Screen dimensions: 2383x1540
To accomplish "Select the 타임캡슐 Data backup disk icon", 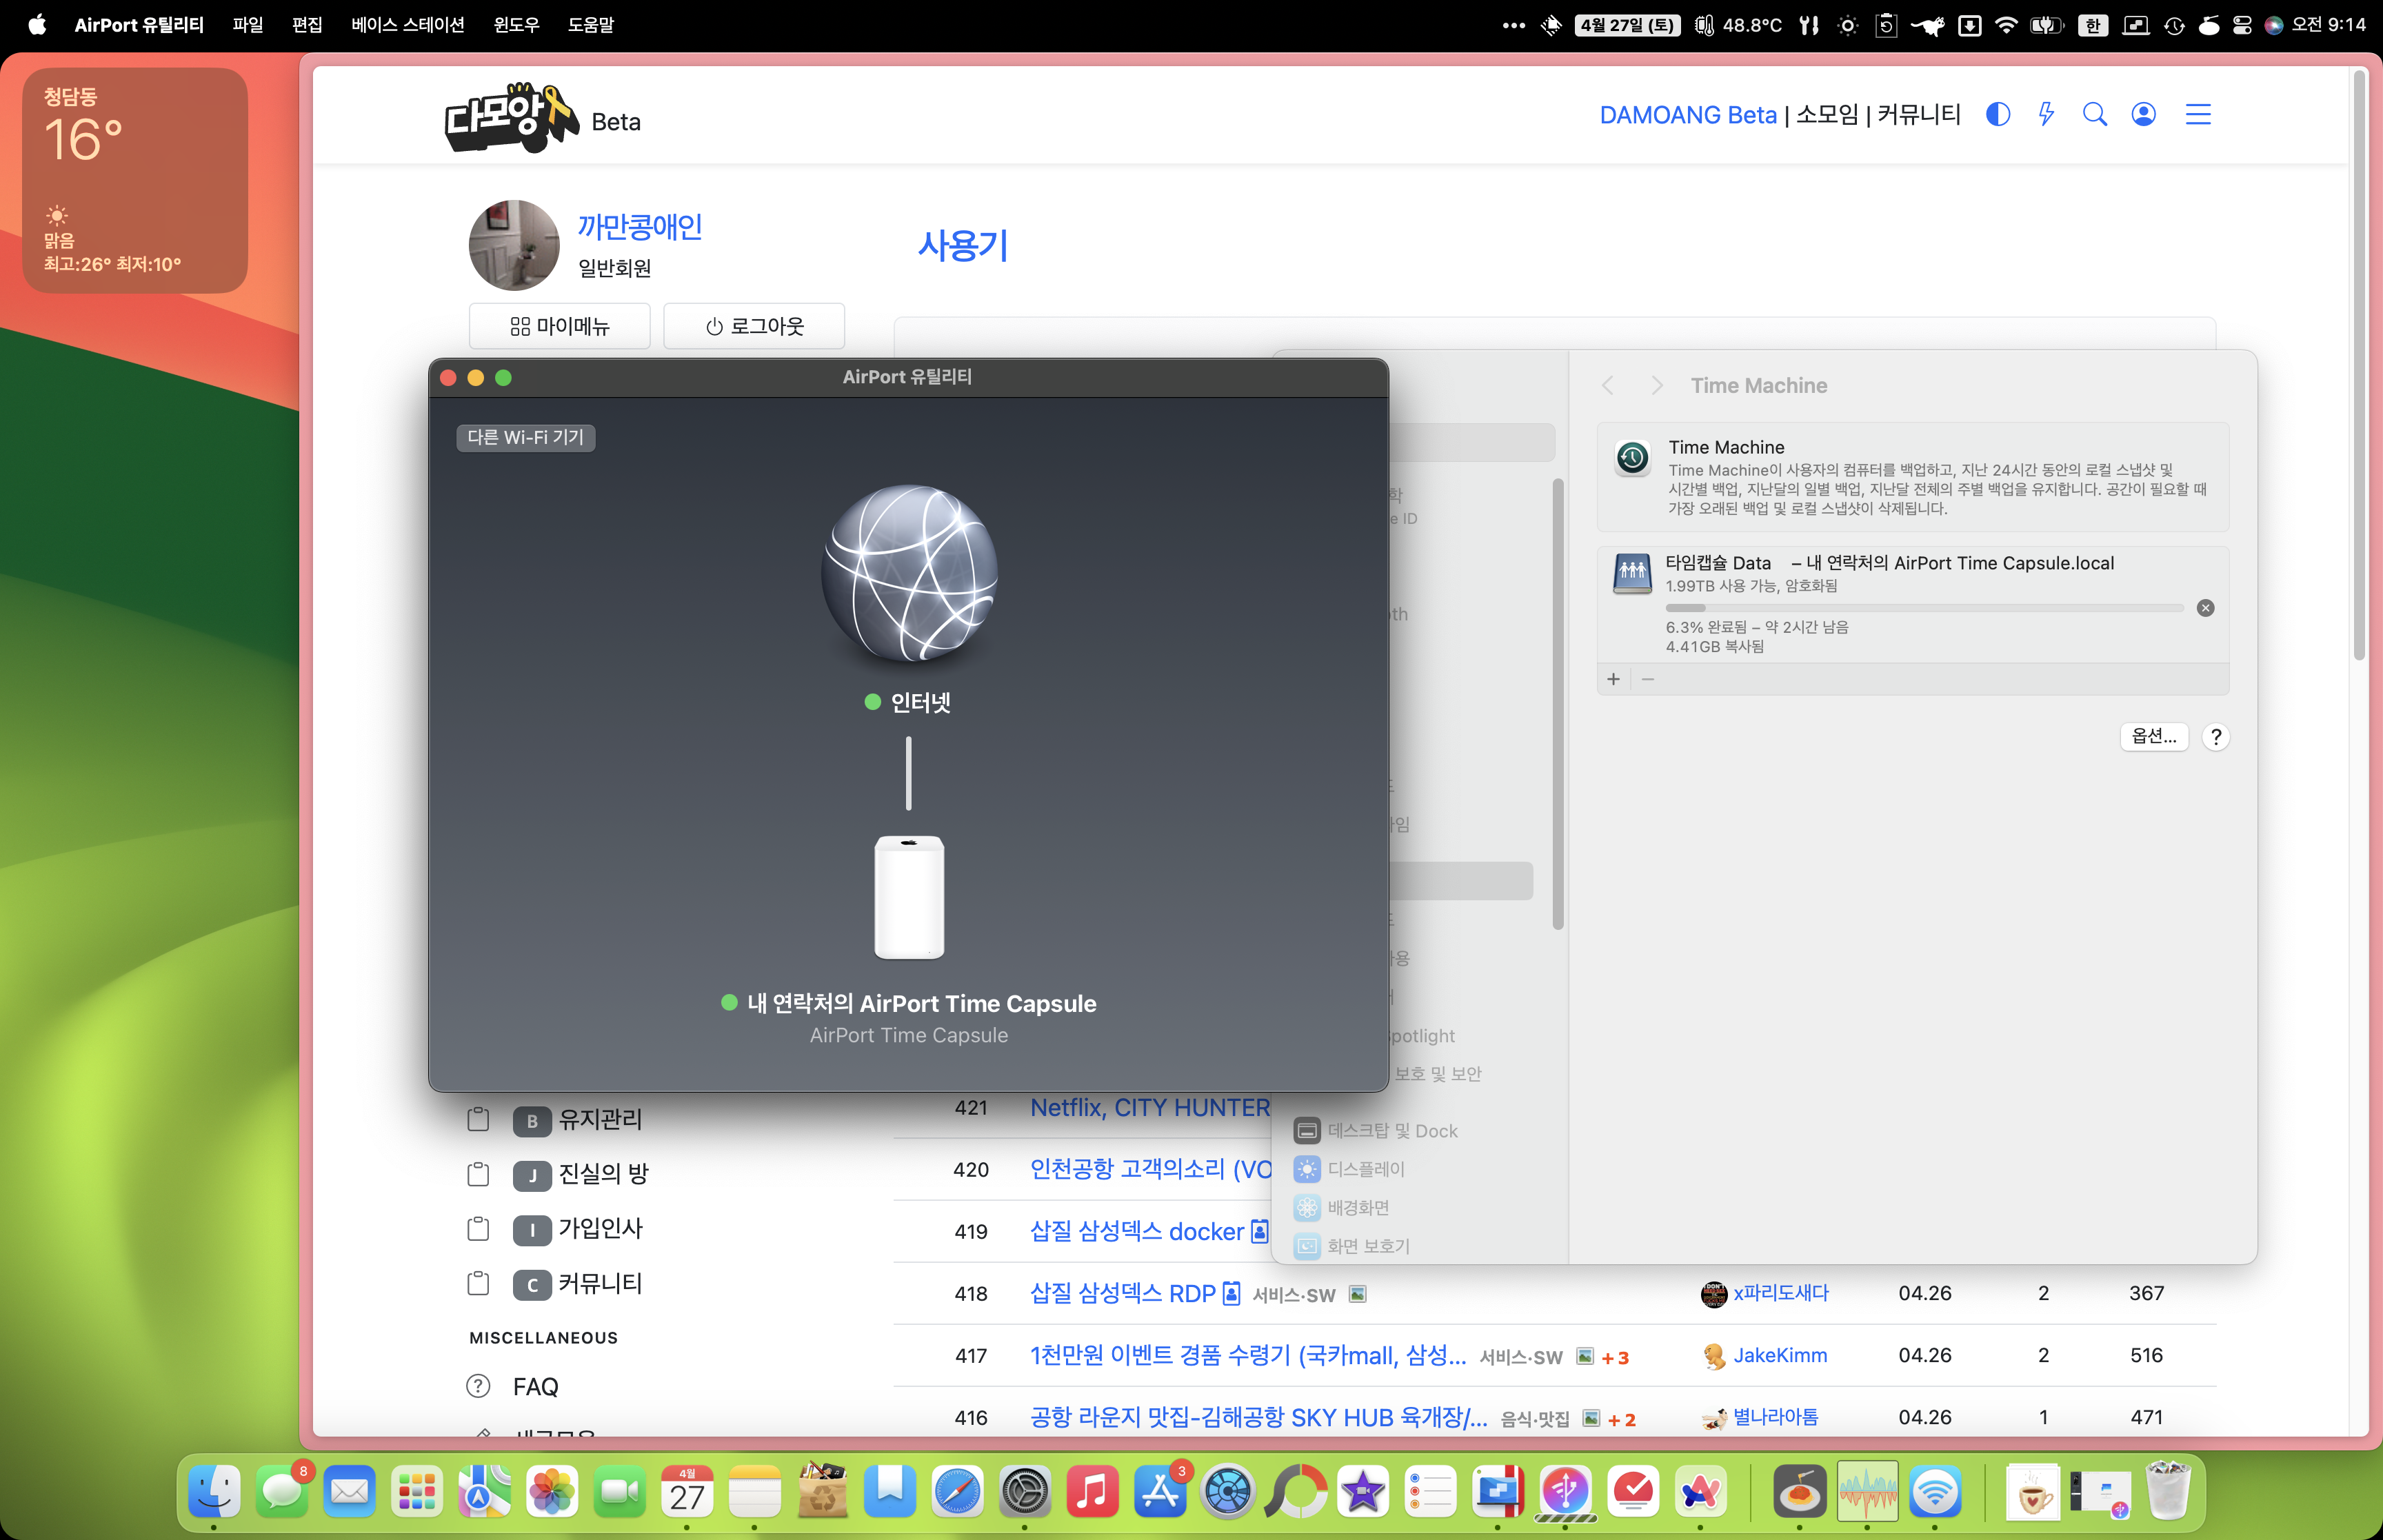I will [1633, 574].
